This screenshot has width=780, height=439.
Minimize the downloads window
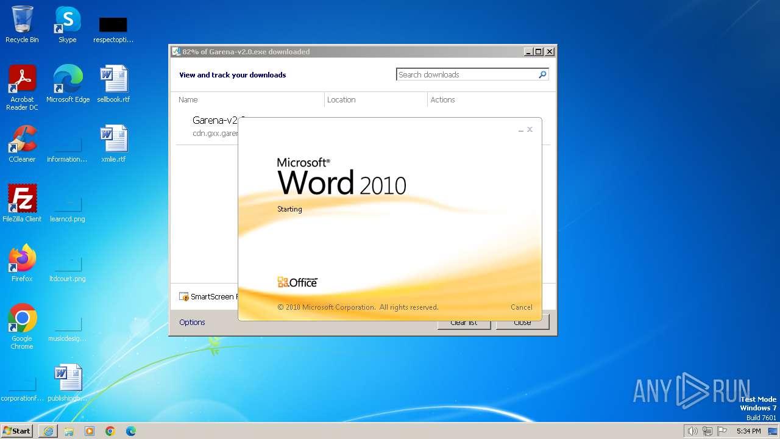point(528,52)
